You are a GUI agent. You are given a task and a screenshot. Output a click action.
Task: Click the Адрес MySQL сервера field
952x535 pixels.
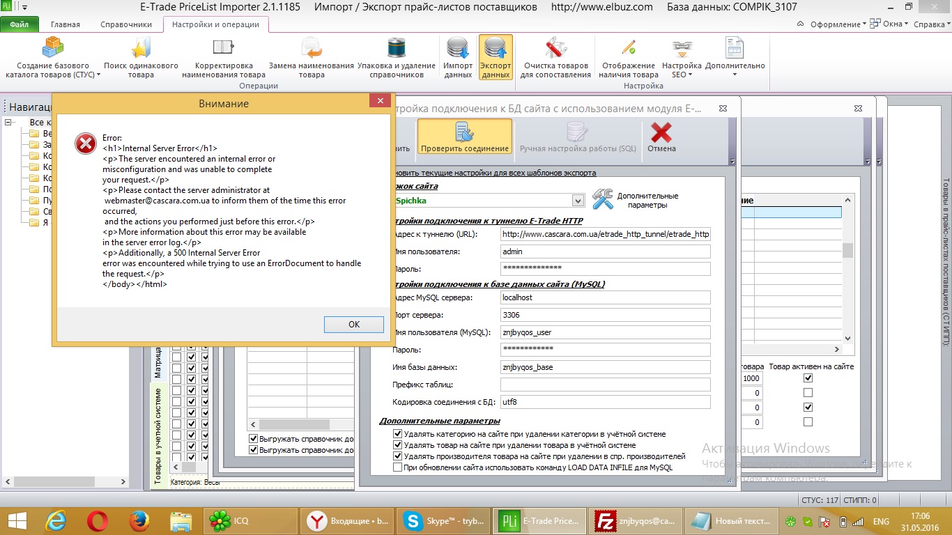pos(605,297)
